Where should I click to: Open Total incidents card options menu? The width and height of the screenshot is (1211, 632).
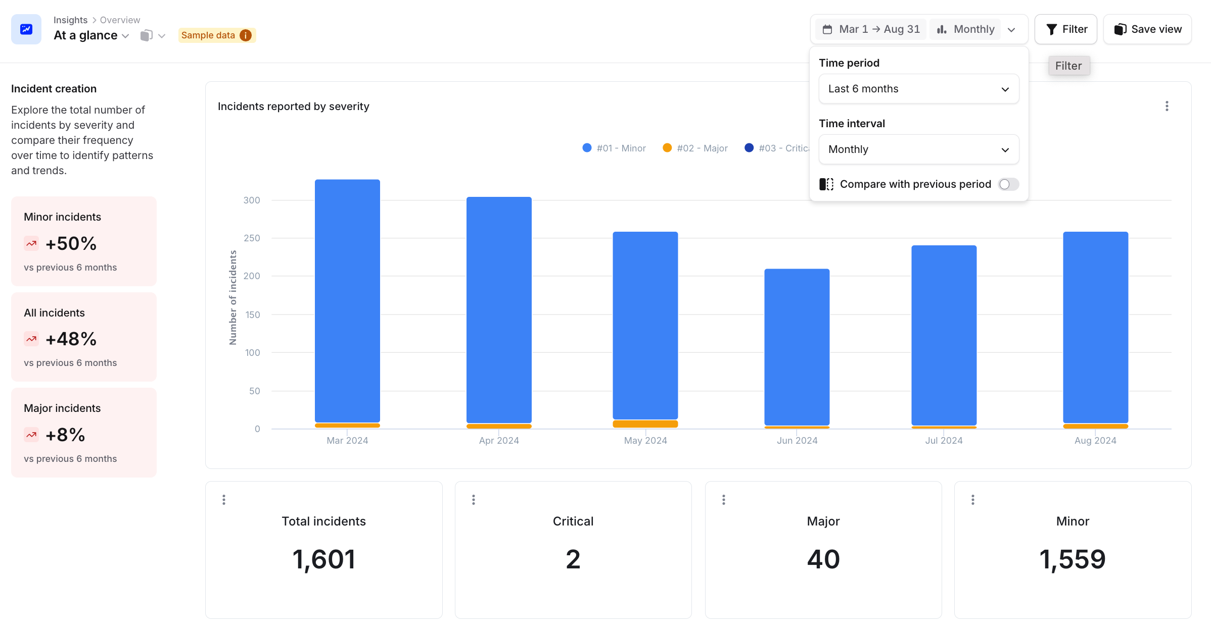(224, 500)
